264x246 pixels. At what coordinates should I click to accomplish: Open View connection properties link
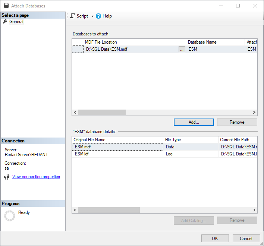tap(36, 177)
